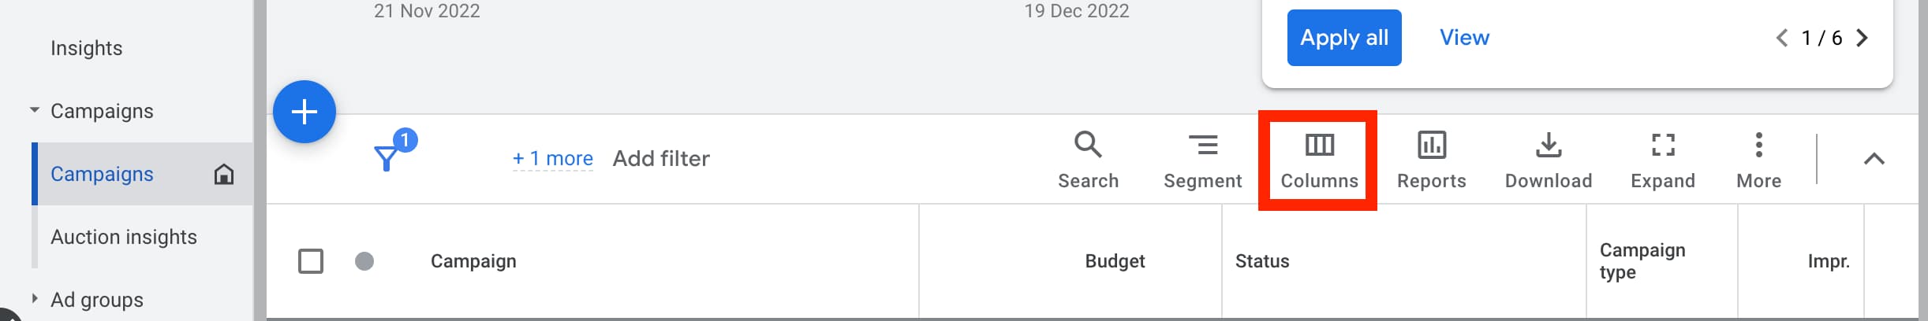Screen dimensions: 1928x321
Task: Tick the select-all campaigns checkbox
Action: pyautogui.click(x=311, y=261)
